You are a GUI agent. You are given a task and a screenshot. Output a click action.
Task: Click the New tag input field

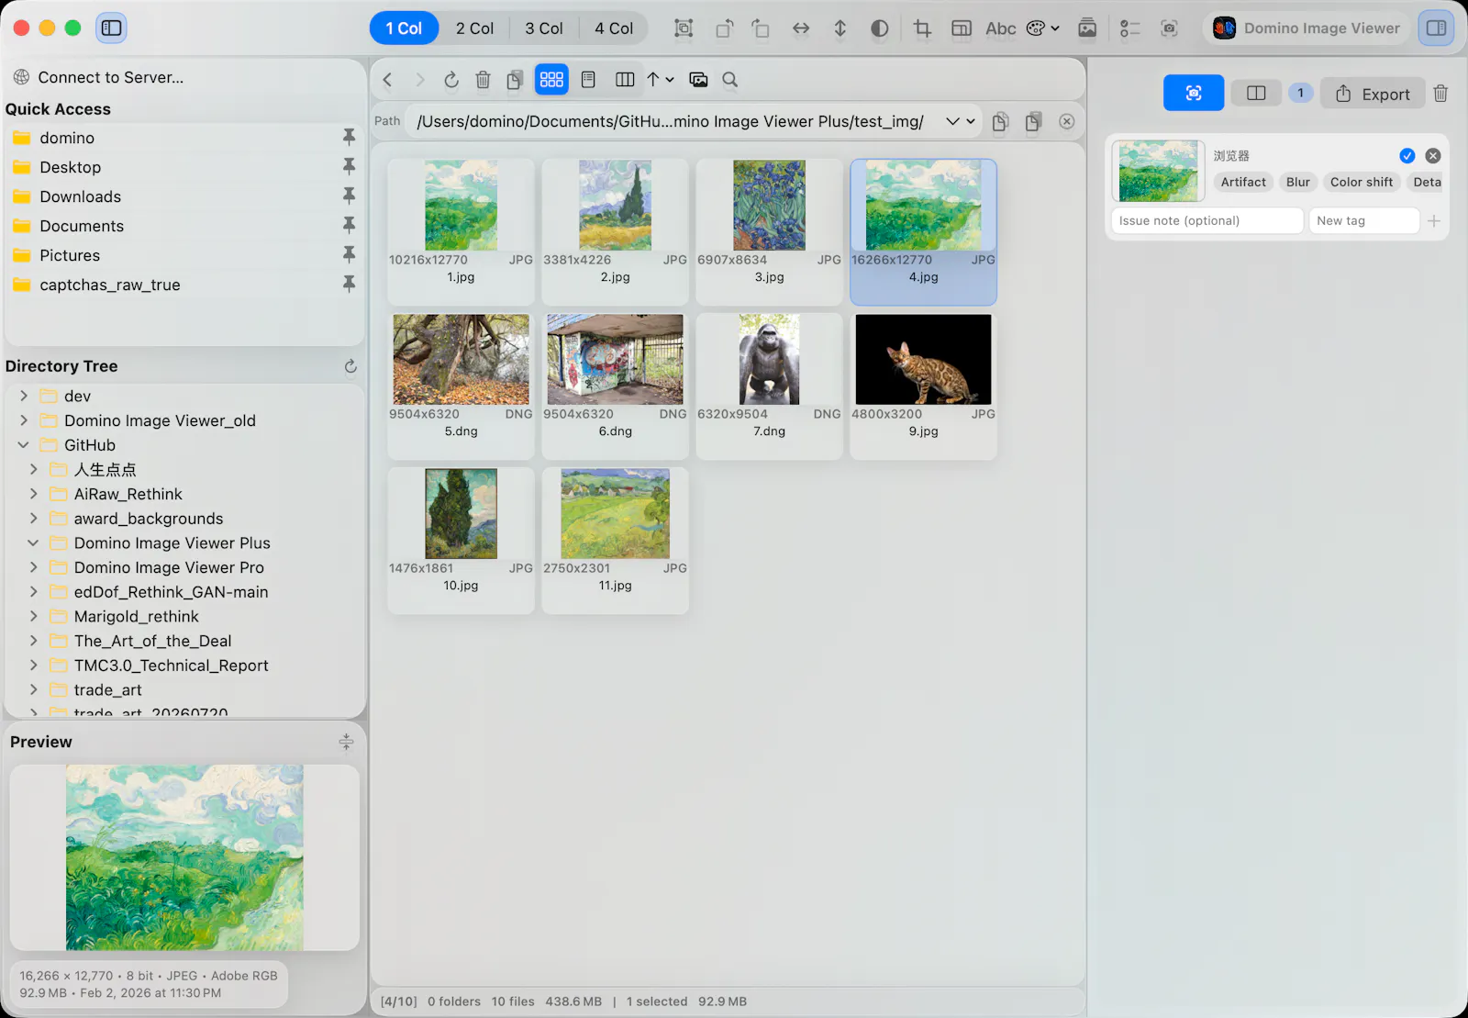pos(1364,220)
